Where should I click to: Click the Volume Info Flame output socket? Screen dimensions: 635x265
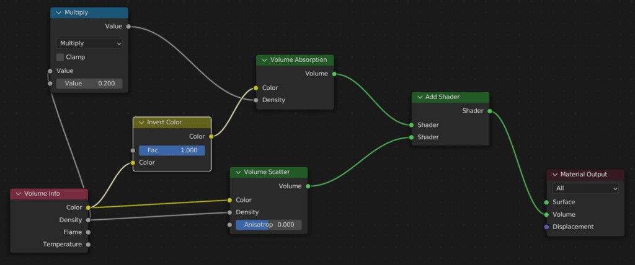pyautogui.click(x=88, y=232)
